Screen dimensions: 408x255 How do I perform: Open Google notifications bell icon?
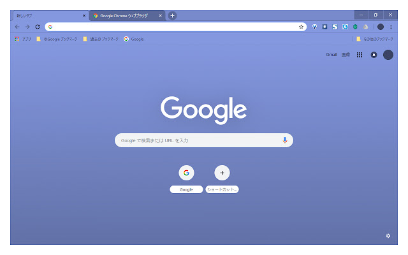[x=374, y=55]
